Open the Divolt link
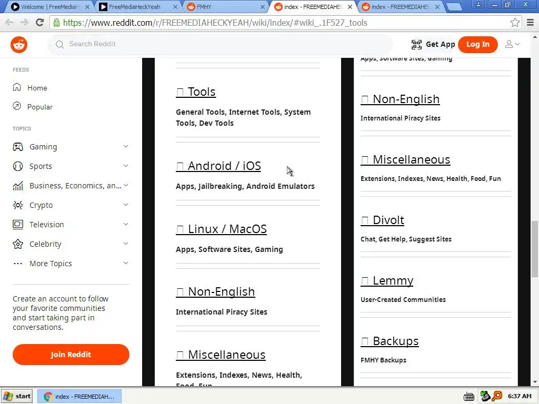Viewport: 539px width, 404px height. 382,220
